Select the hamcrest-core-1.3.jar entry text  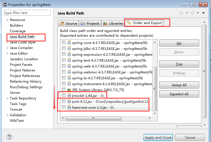click(93, 108)
